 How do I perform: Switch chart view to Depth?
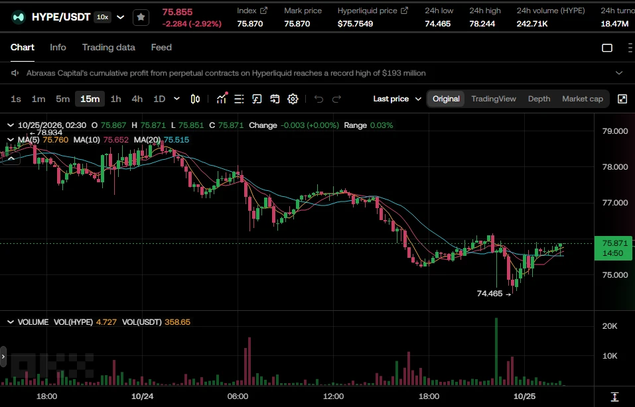point(539,99)
